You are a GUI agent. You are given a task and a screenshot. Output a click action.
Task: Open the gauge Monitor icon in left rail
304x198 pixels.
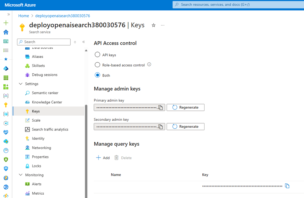pyautogui.click(x=6, y=150)
